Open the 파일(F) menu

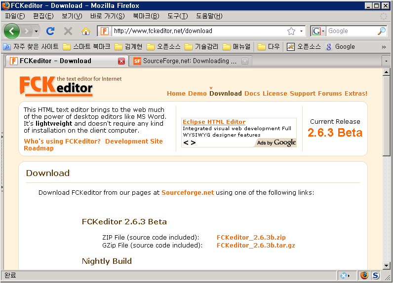[x=15, y=16]
